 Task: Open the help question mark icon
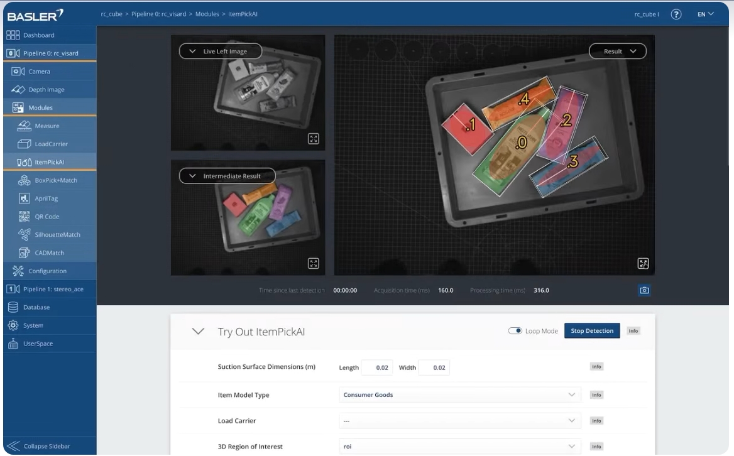click(x=676, y=14)
